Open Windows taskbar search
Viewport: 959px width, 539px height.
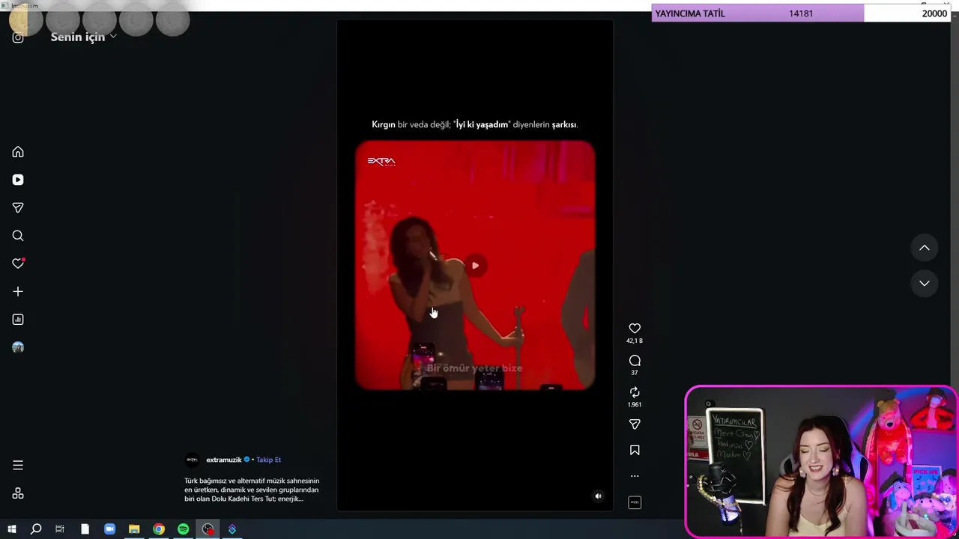36,529
